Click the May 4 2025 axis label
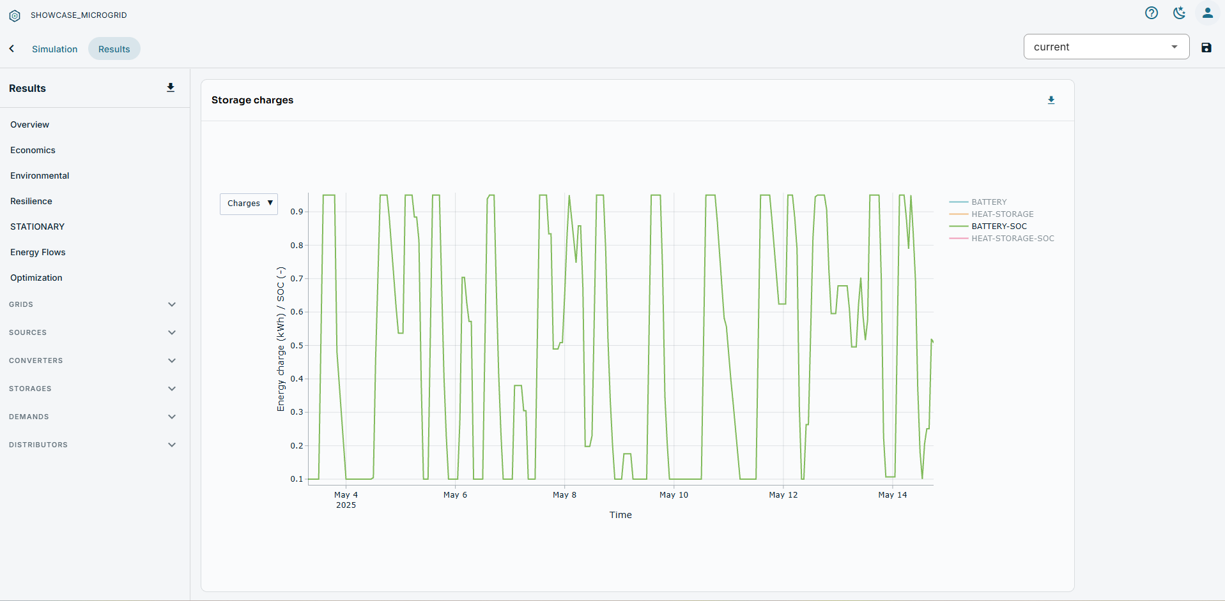Screen dimensions: 1225x601 point(346,500)
